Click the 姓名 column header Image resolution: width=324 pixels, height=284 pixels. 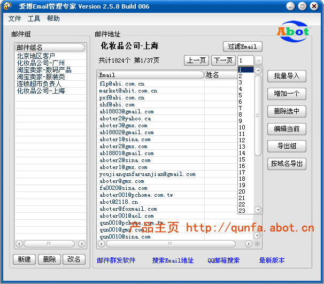(221, 75)
